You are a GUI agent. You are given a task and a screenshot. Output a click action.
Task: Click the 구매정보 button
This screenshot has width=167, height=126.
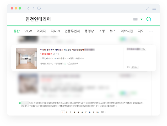coord(134,67)
